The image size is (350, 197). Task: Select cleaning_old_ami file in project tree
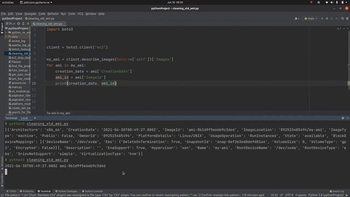(x=17, y=54)
